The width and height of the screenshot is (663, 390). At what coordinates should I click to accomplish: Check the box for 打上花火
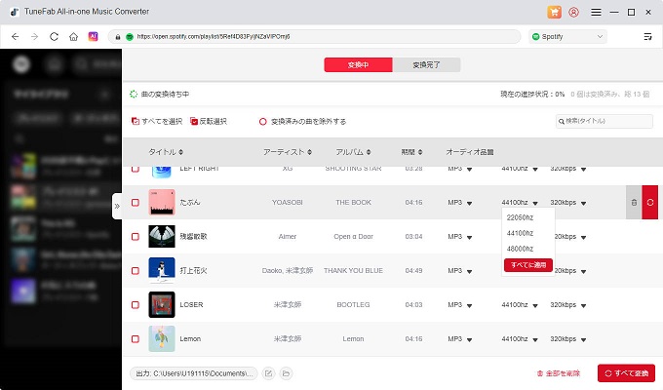[x=136, y=271]
